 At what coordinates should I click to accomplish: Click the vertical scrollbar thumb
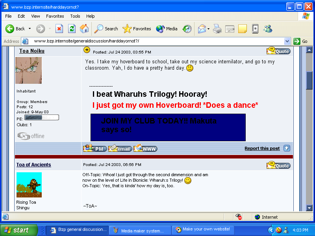pos(309,81)
